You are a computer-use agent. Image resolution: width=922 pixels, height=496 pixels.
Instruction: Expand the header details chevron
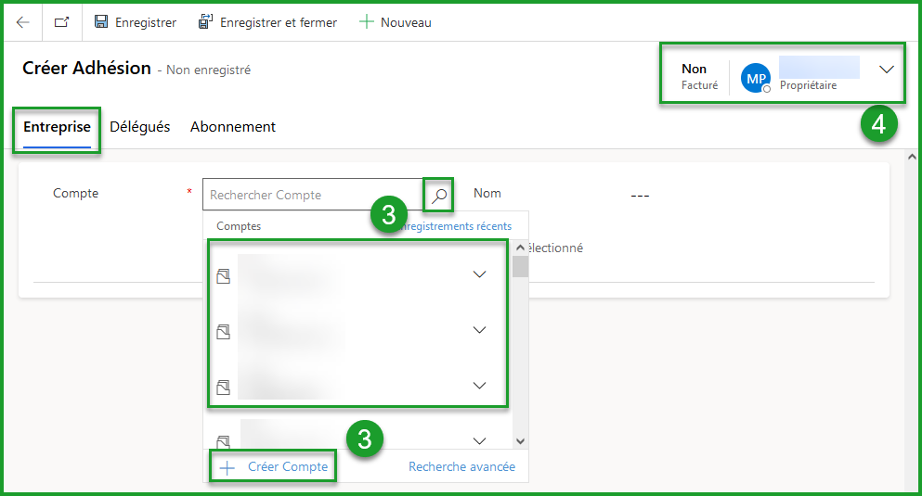887,70
